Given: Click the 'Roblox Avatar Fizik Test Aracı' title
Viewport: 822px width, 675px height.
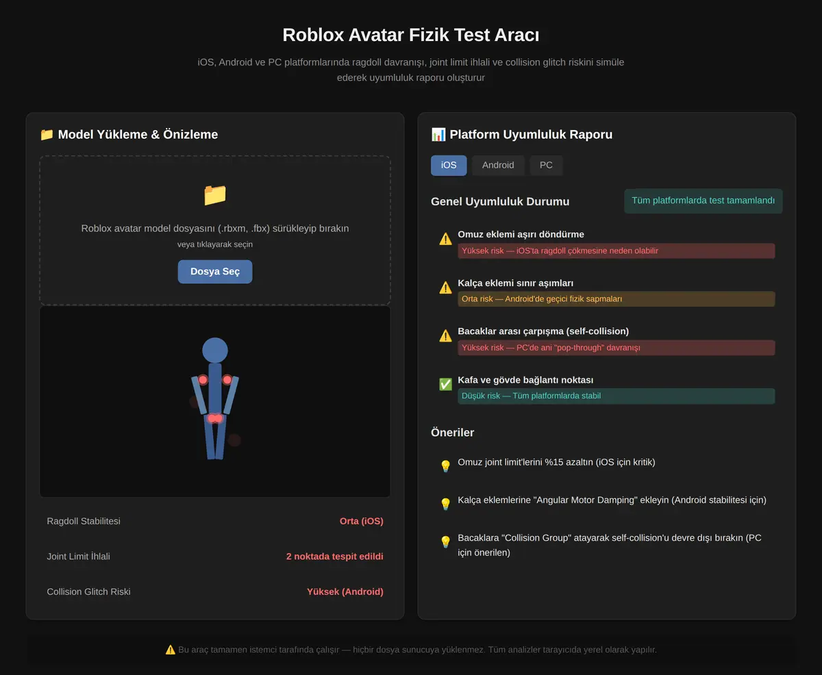Looking at the screenshot, I should 411,35.
